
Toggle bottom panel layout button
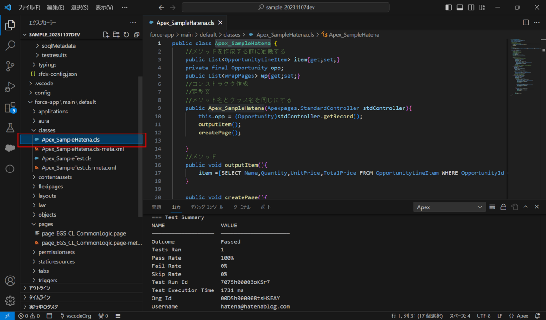(x=460, y=7)
